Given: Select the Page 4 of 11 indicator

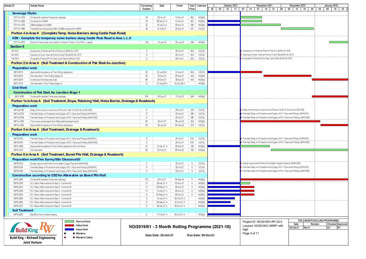Looking at the screenshot, I should 251,233.
